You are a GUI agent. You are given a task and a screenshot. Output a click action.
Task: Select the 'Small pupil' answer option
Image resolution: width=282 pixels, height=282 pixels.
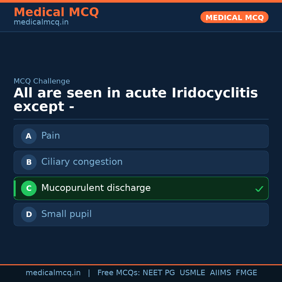pos(141,214)
